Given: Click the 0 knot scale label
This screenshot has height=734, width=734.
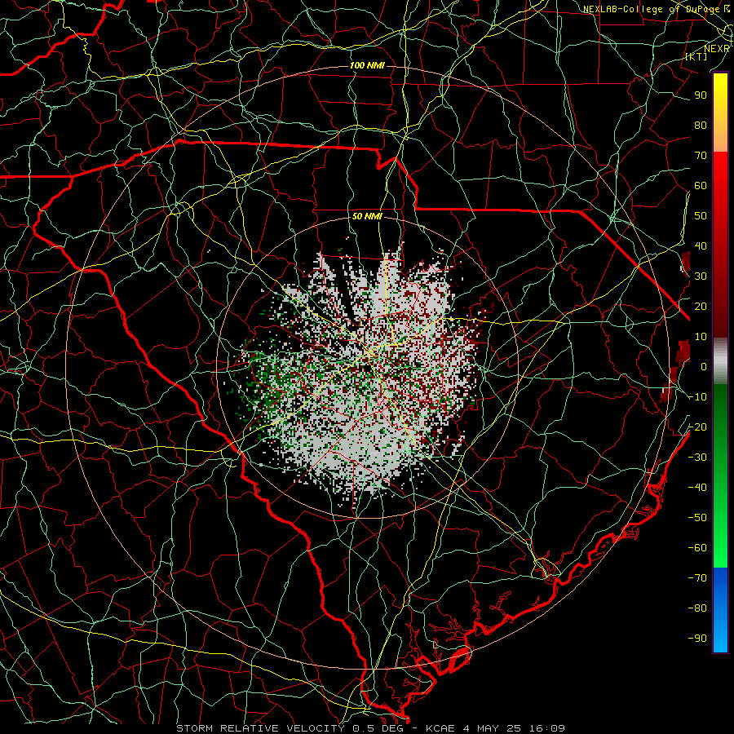Looking at the screenshot, I should pyautogui.click(x=704, y=366).
